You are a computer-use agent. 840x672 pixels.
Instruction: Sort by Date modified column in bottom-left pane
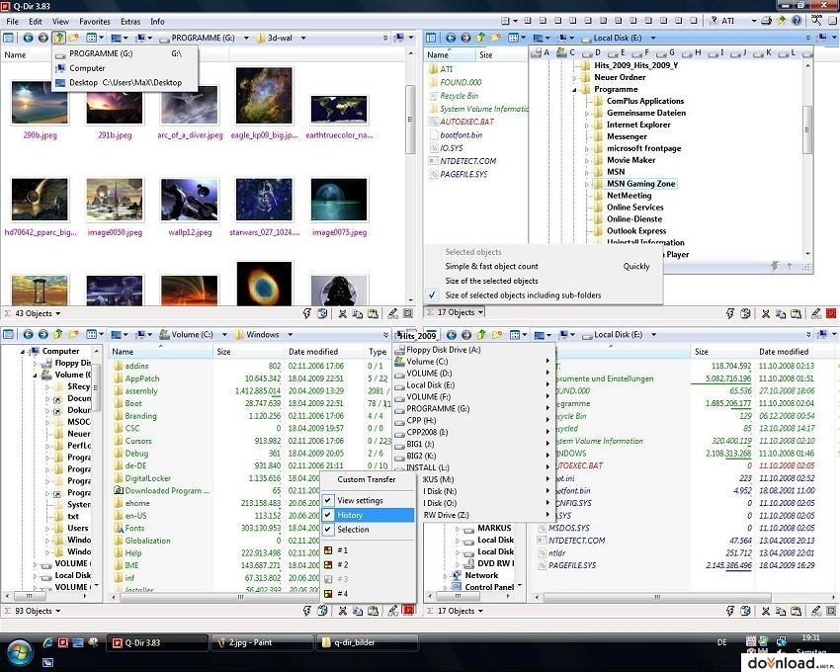[313, 352]
